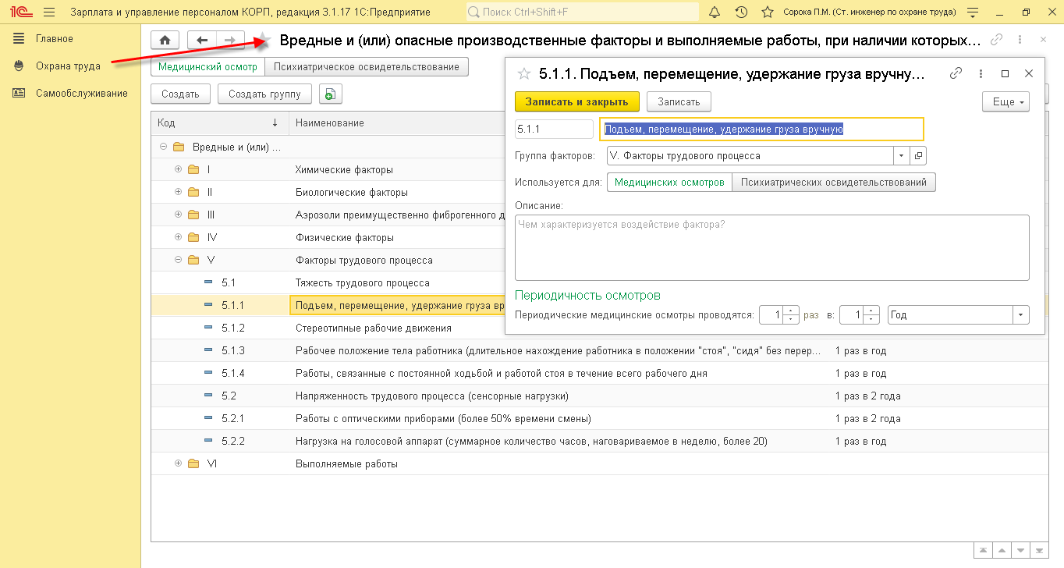1064x568 pixels.
Task: Open the period unit Год dropdown
Action: pyautogui.click(x=1020, y=315)
